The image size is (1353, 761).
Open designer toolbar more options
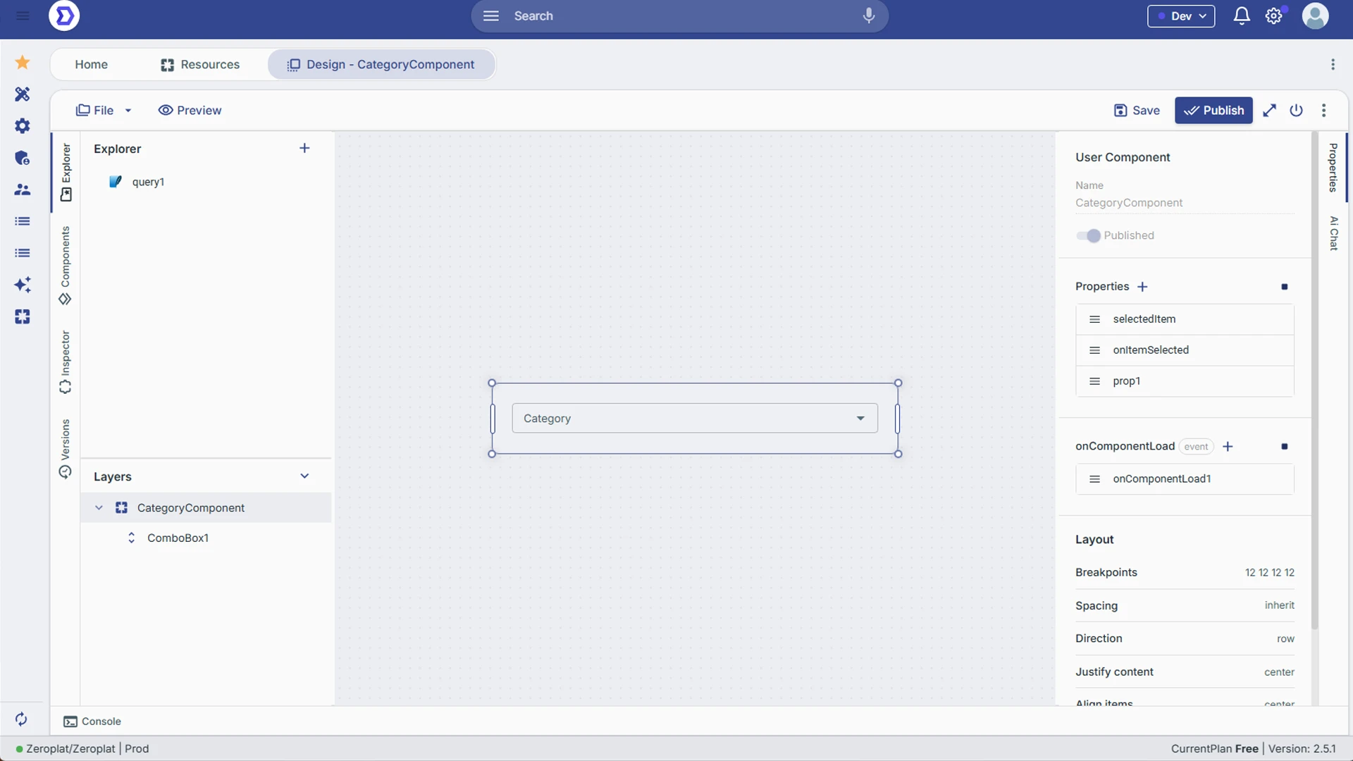(x=1324, y=110)
